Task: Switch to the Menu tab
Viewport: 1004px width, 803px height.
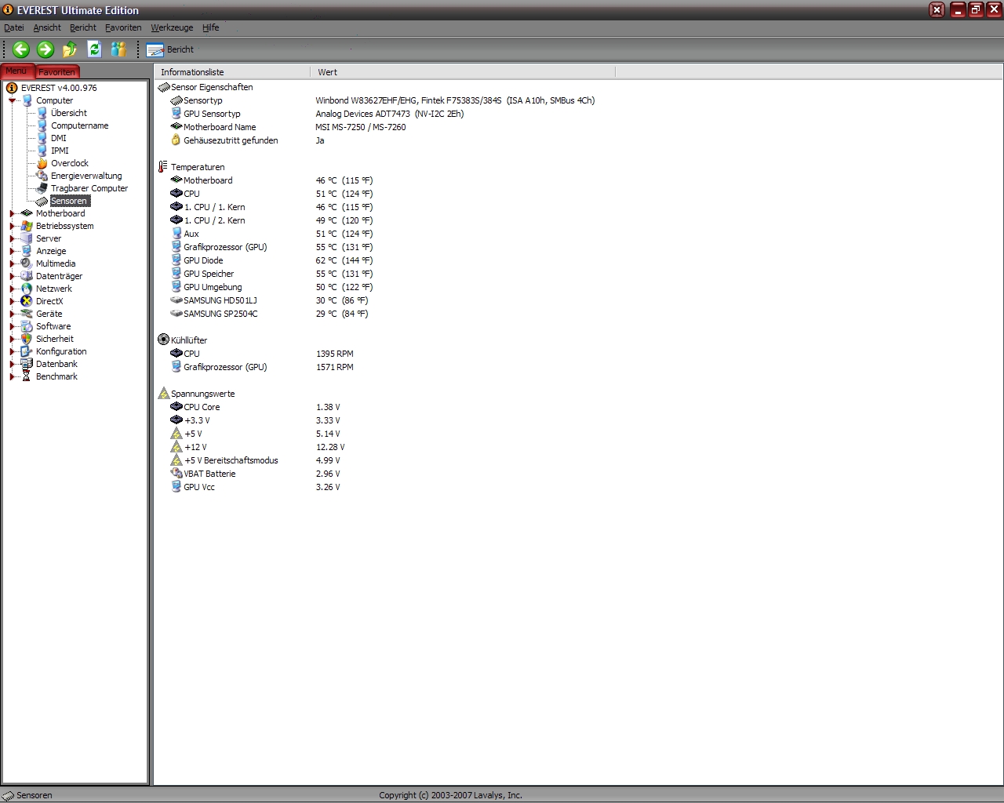Action: (16, 71)
